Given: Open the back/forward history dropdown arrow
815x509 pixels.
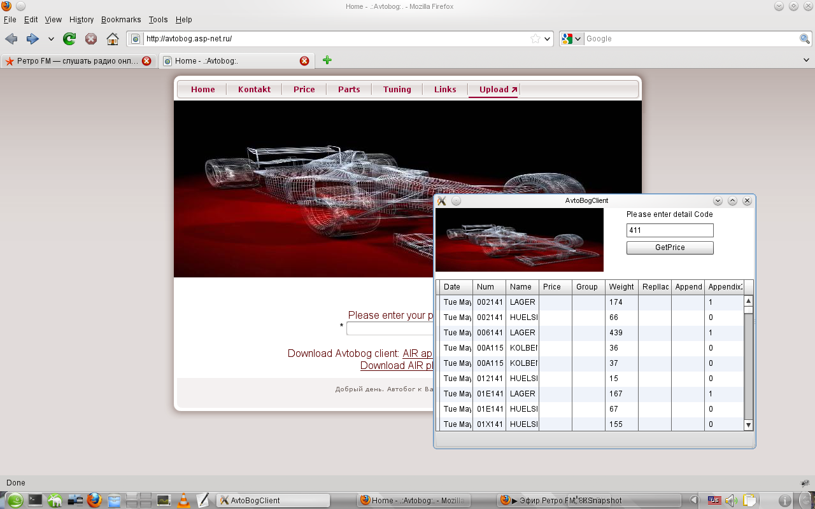Looking at the screenshot, I should (51, 39).
